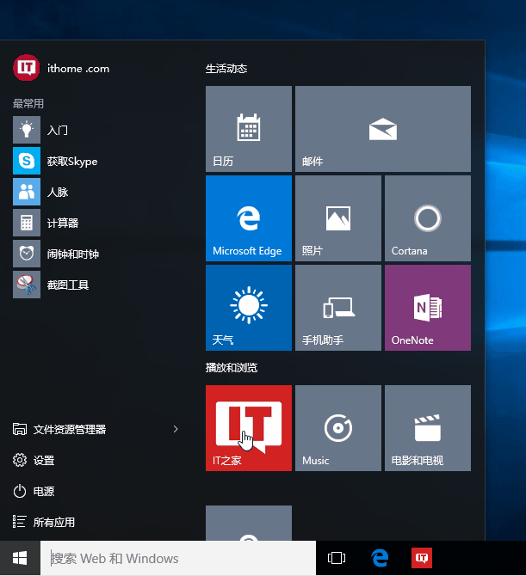This screenshot has height=576, width=526.
Task: Launch the Microsoft Edge tile
Action: pyautogui.click(x=249, y=218)
